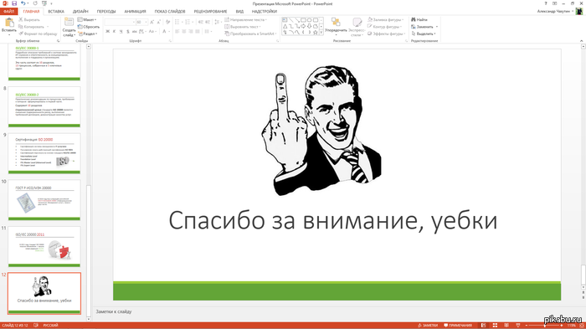Select the right arrow shape in gallery
The image size is (586, 329).
click(303, 26)
